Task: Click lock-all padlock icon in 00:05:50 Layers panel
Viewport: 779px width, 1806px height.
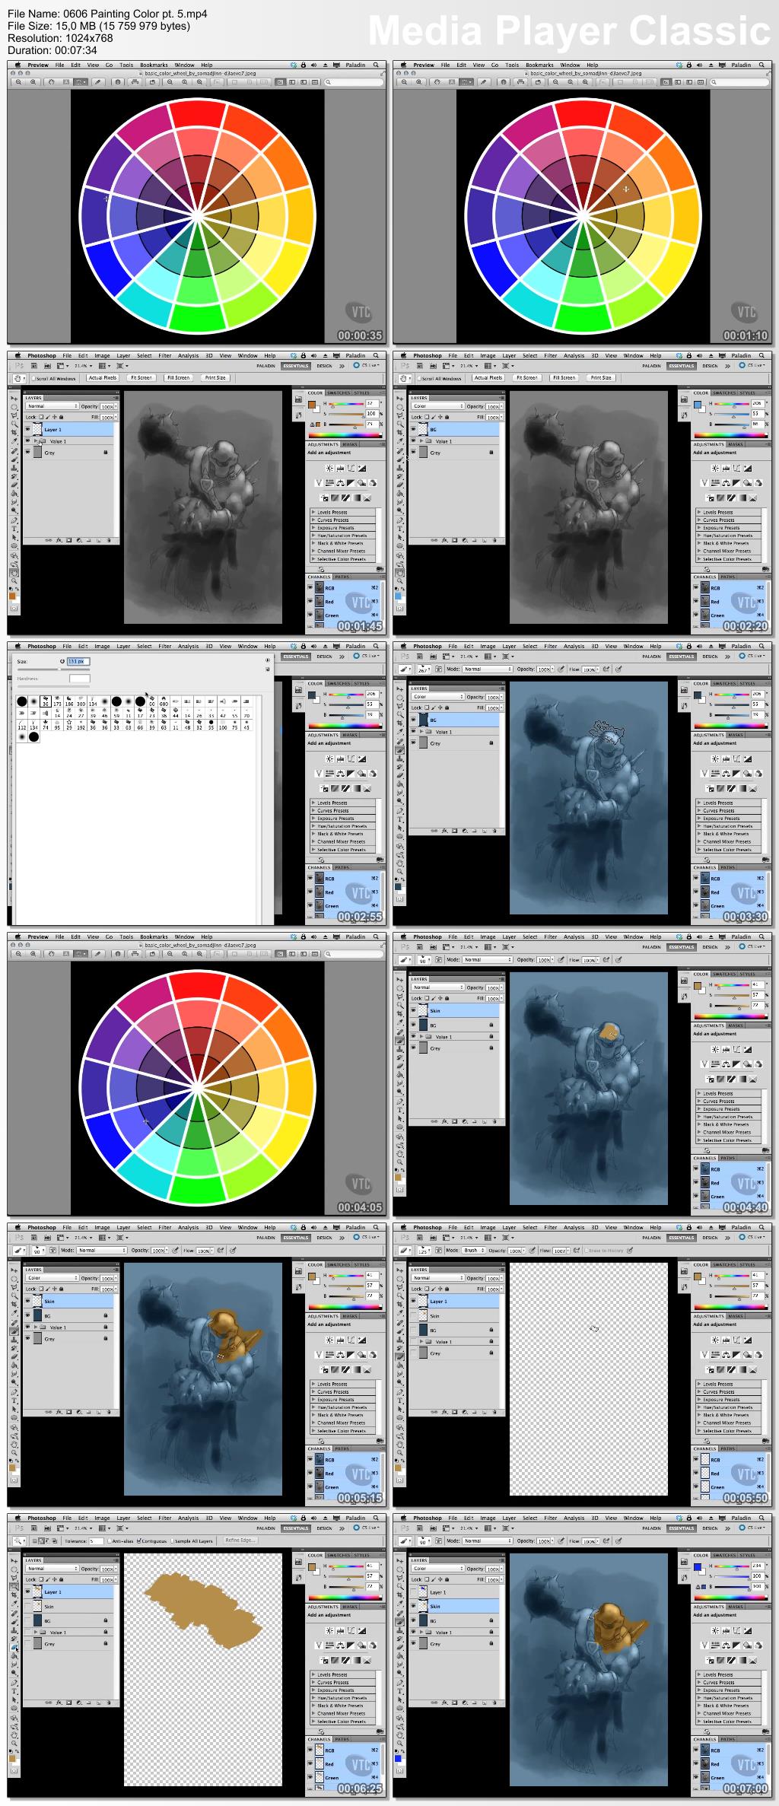Action: [446, 1289]
